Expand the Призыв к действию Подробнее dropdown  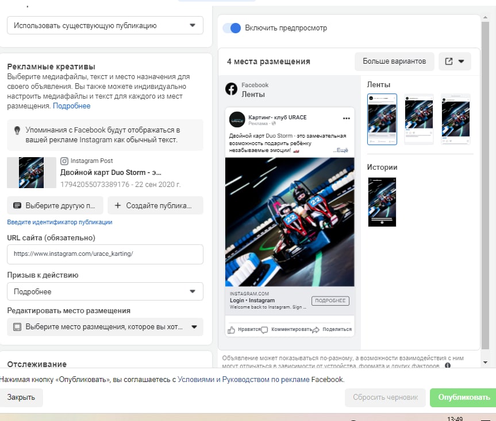click(x=105, y=291)
